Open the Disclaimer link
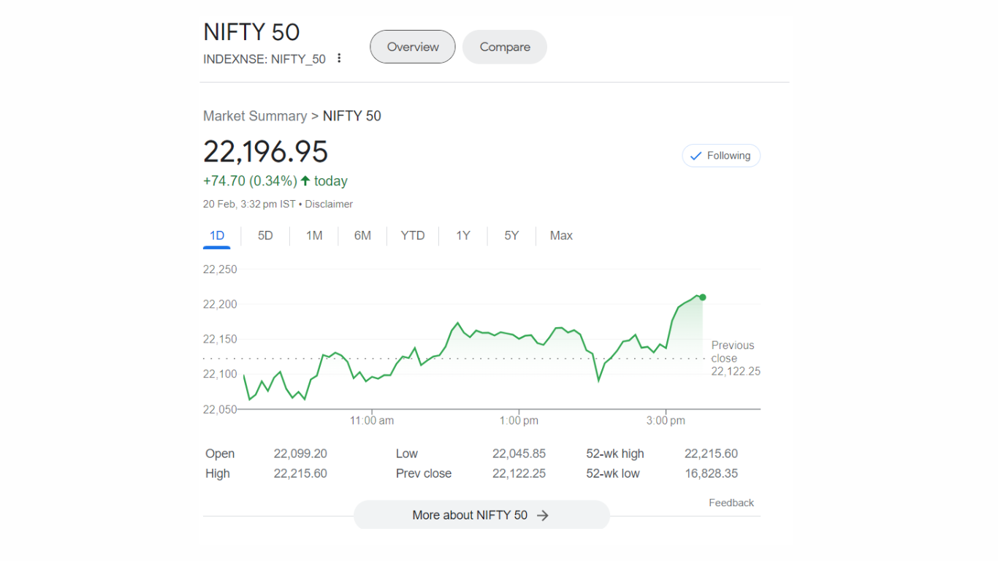 coord(329,205)
